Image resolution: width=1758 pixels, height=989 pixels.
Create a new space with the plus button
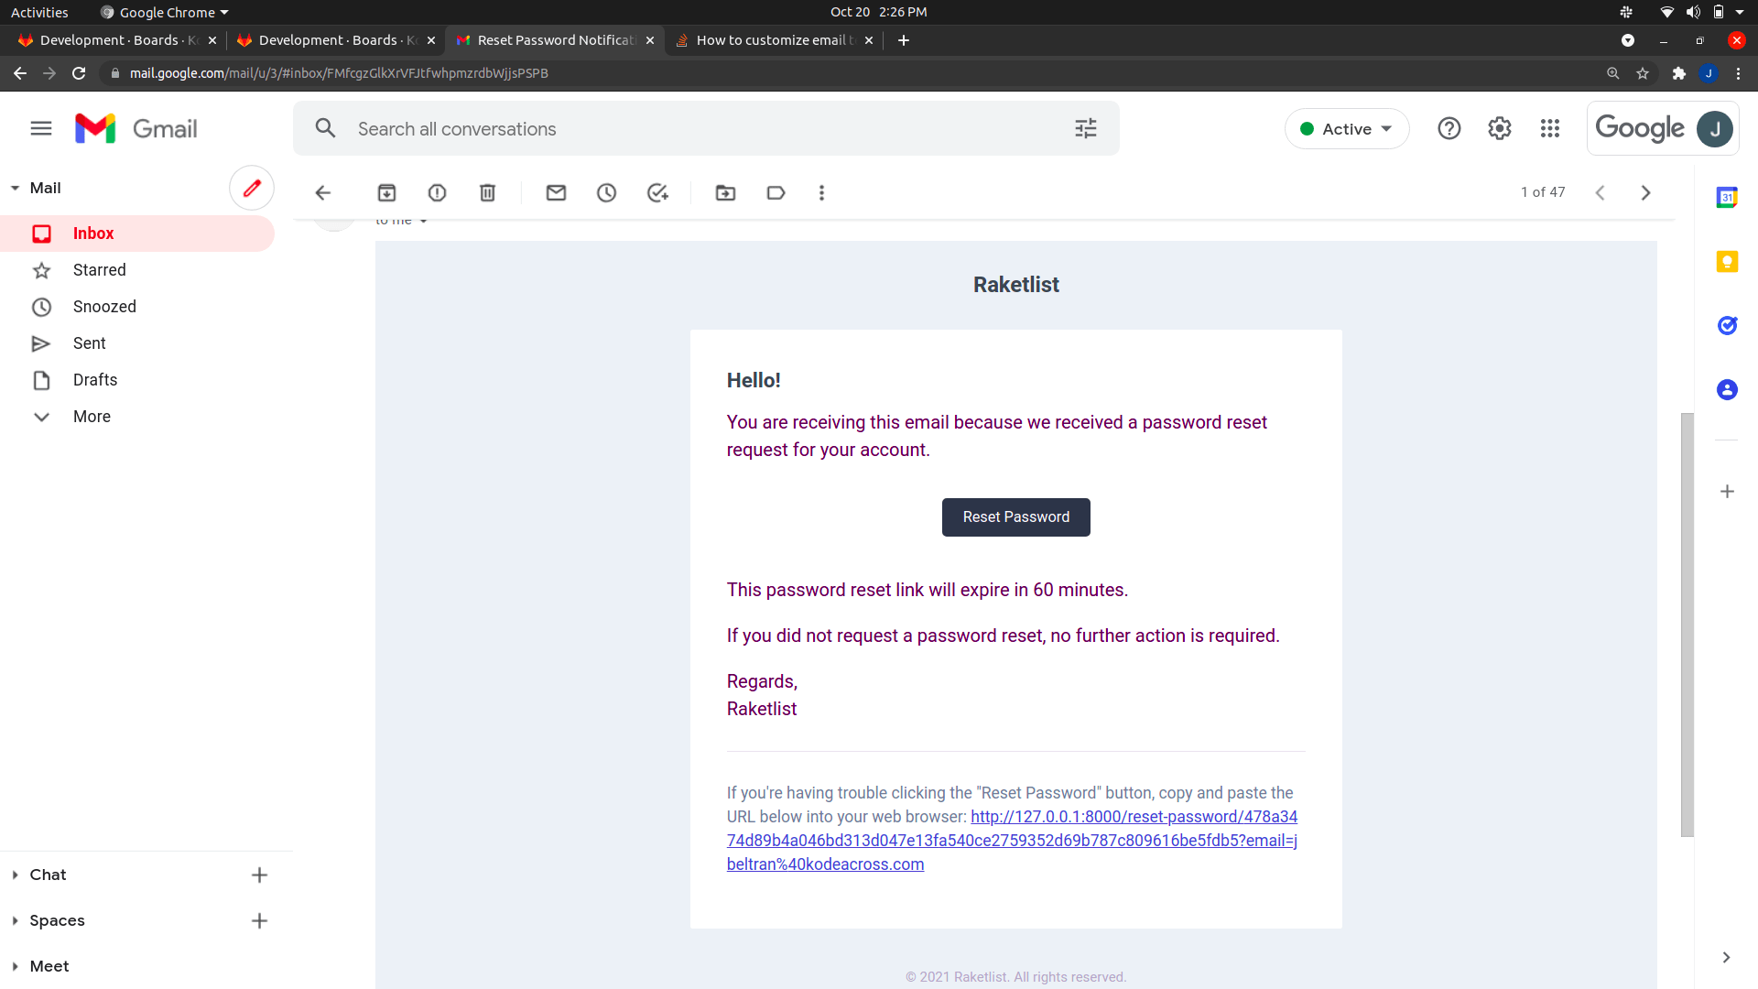tap(259, 920)
